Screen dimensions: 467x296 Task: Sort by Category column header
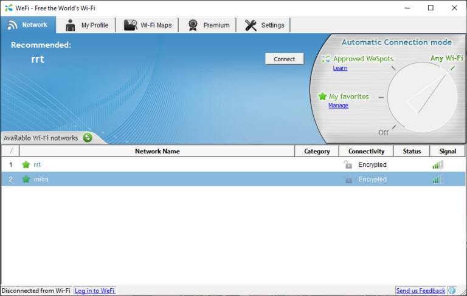pyautogui.click(x=317, y=151)
